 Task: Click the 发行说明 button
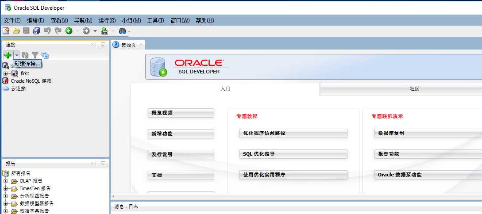click(x=181, y=154)
